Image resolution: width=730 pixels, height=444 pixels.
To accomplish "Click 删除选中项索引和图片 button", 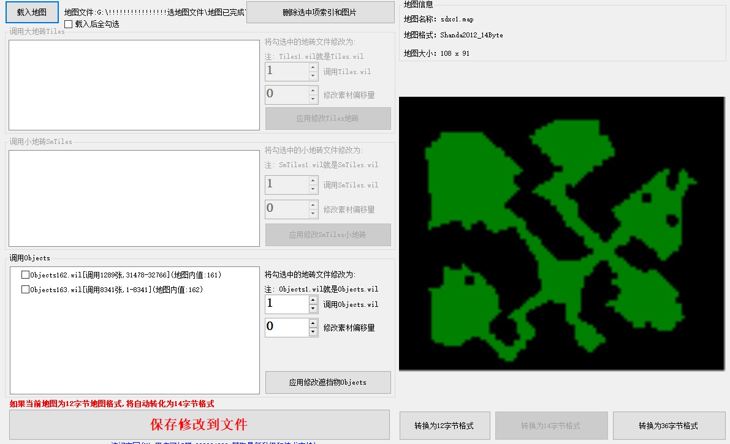I will tap(320, 12).
